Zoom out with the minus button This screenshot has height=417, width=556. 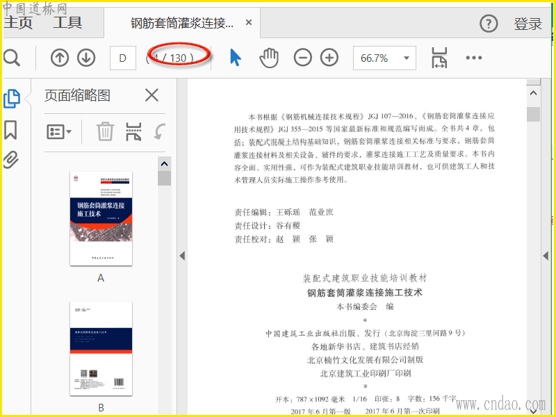coord(303,58)
